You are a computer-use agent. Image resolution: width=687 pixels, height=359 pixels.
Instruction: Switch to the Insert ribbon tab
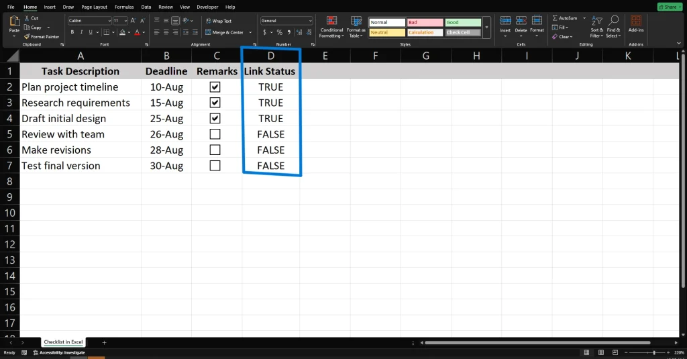point(50,7)
